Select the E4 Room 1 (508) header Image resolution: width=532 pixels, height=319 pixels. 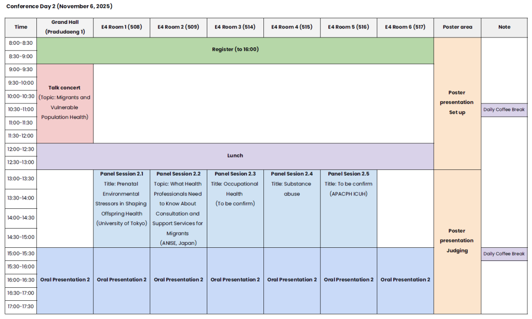[x=121, y=27]
